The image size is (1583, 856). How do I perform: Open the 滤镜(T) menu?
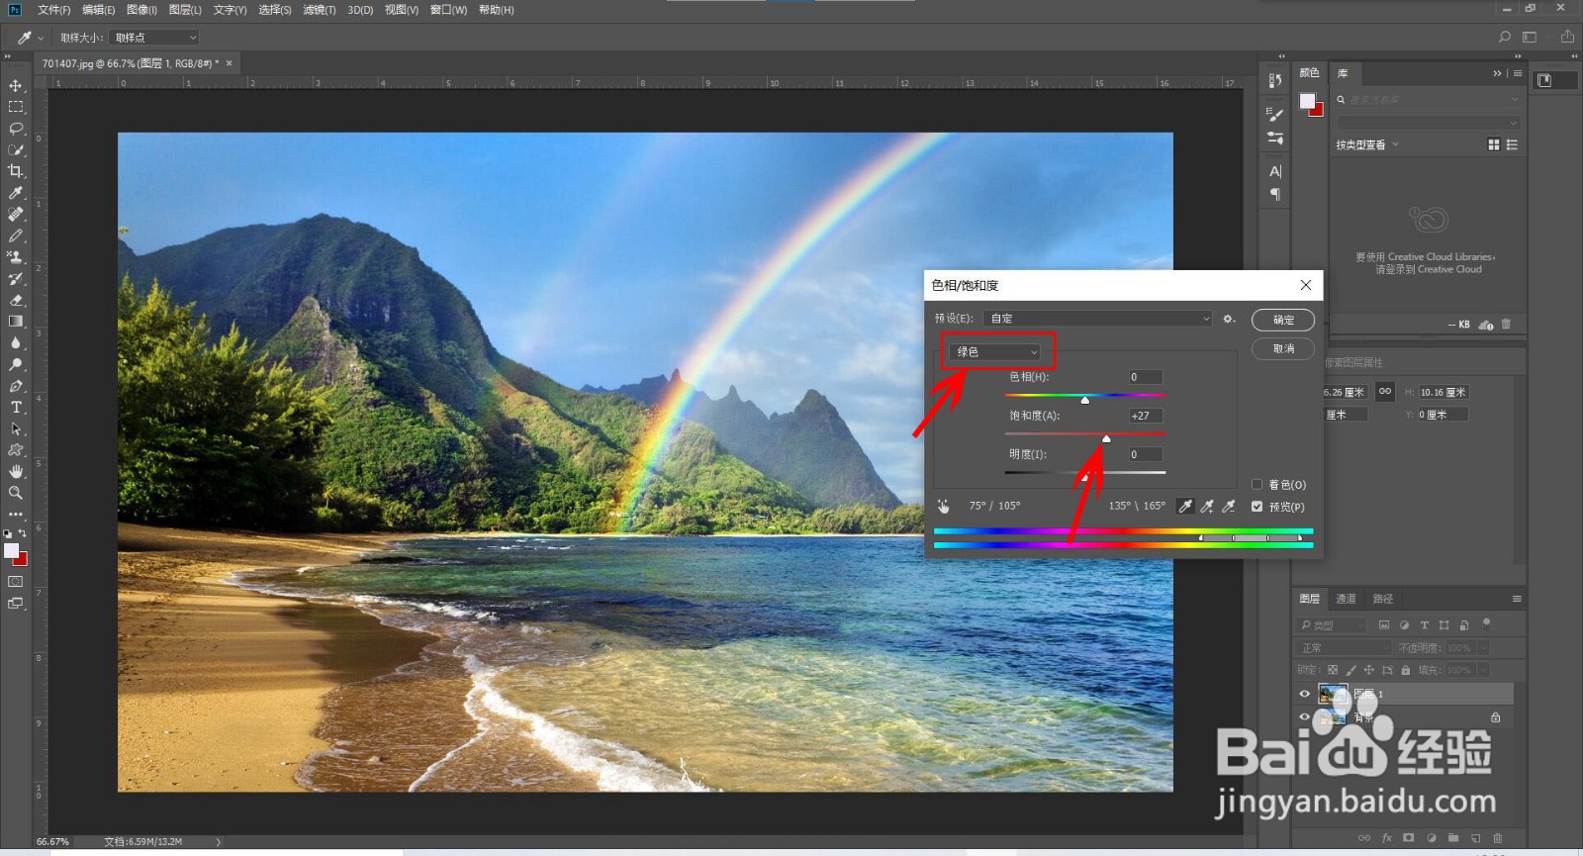[319, 10]
